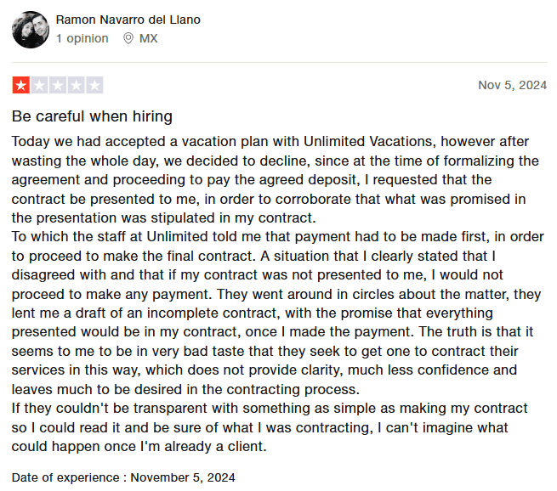Open the "Be careful when hiring" review title
Image resolution: width=557 pixels, height=491 pixels.
point(92,116)
